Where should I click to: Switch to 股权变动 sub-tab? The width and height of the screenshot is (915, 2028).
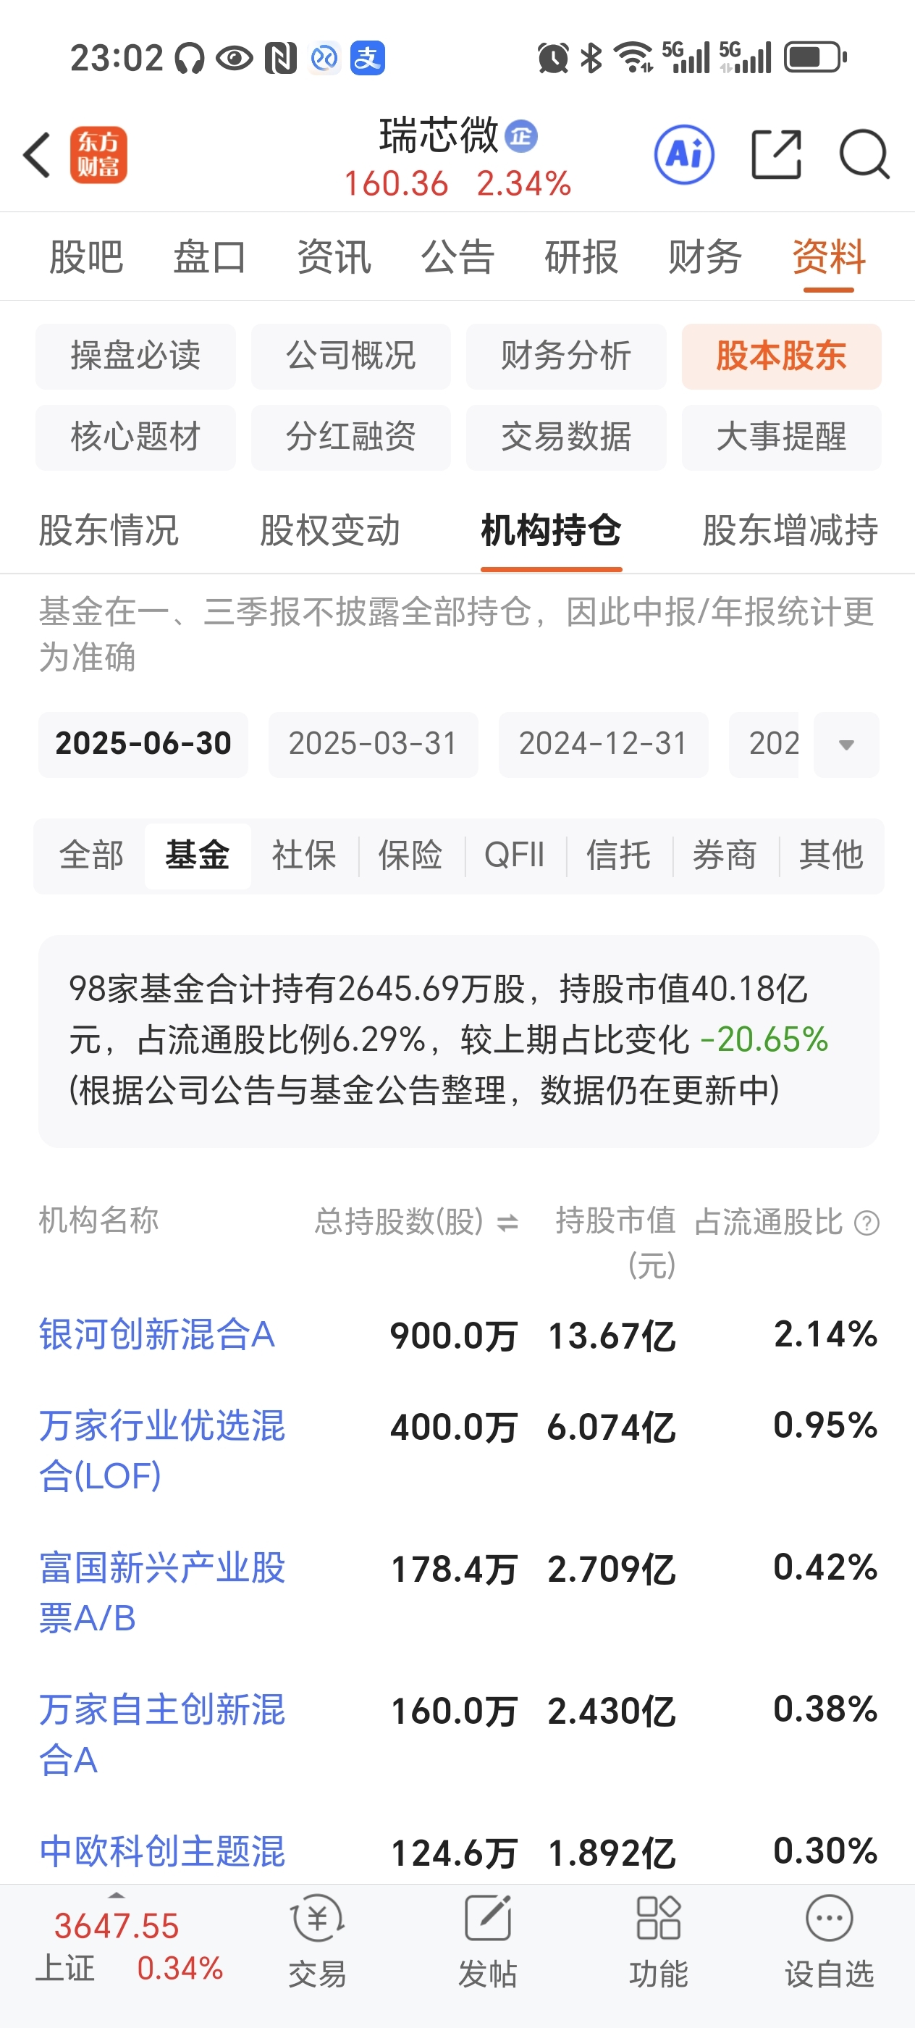tap(329, 530)
